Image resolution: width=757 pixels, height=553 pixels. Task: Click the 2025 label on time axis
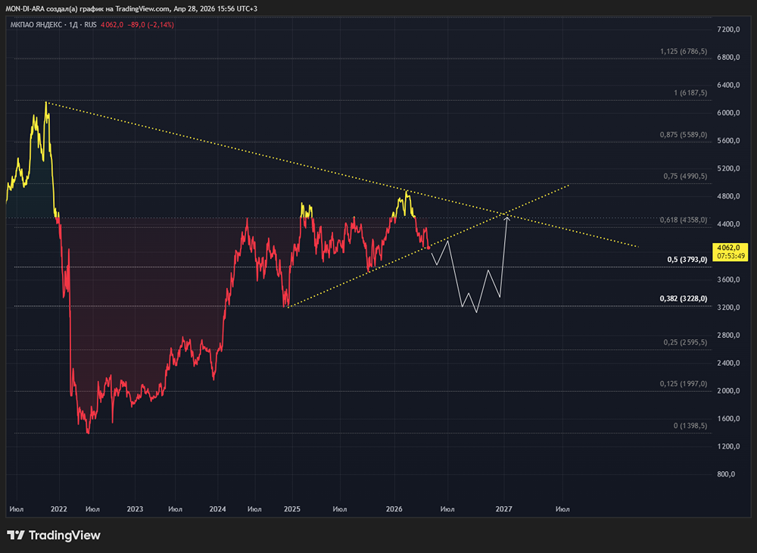point(292,509)
